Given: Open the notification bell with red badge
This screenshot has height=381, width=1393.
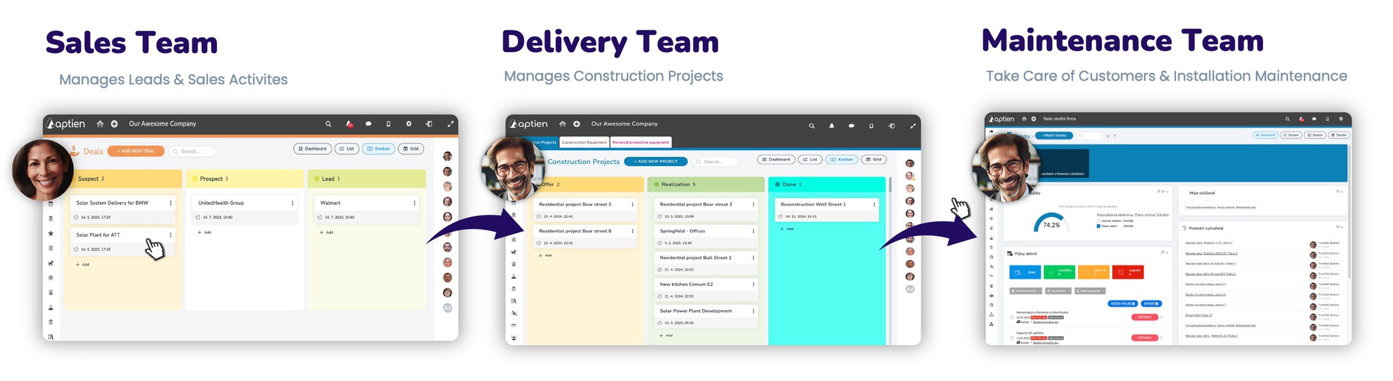Looking at the screenshot, I should 349,124.
